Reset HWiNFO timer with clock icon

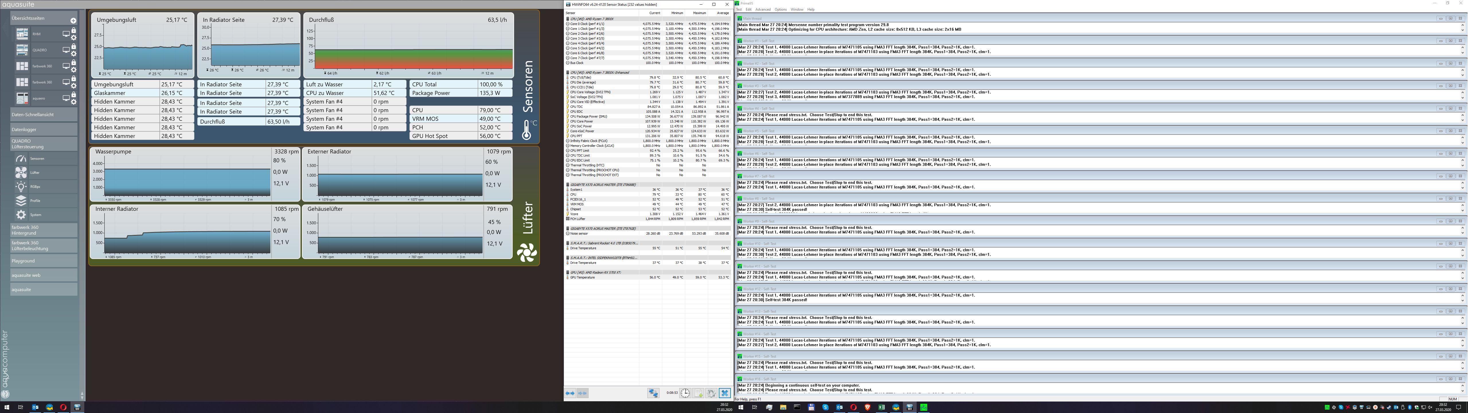pyautogui.click(x=685, y=393)
